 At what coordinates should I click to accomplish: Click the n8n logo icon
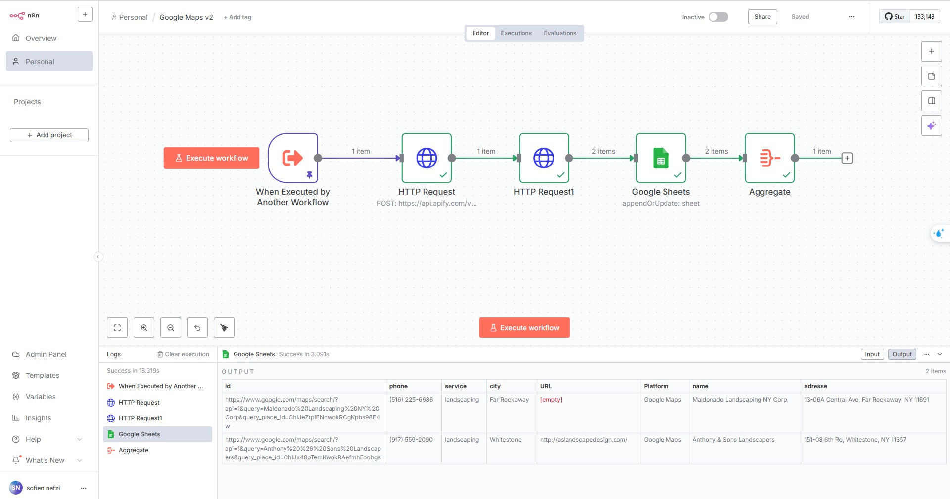point(17,15)
